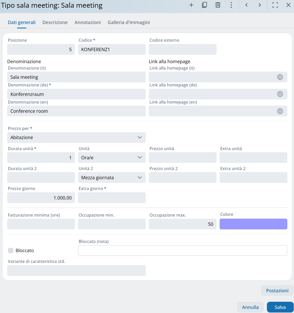Image resolution: width=294 pixels, height=313 pixels.
Task: Click globe icon for homepage link (en)
Action: point(280,111)
